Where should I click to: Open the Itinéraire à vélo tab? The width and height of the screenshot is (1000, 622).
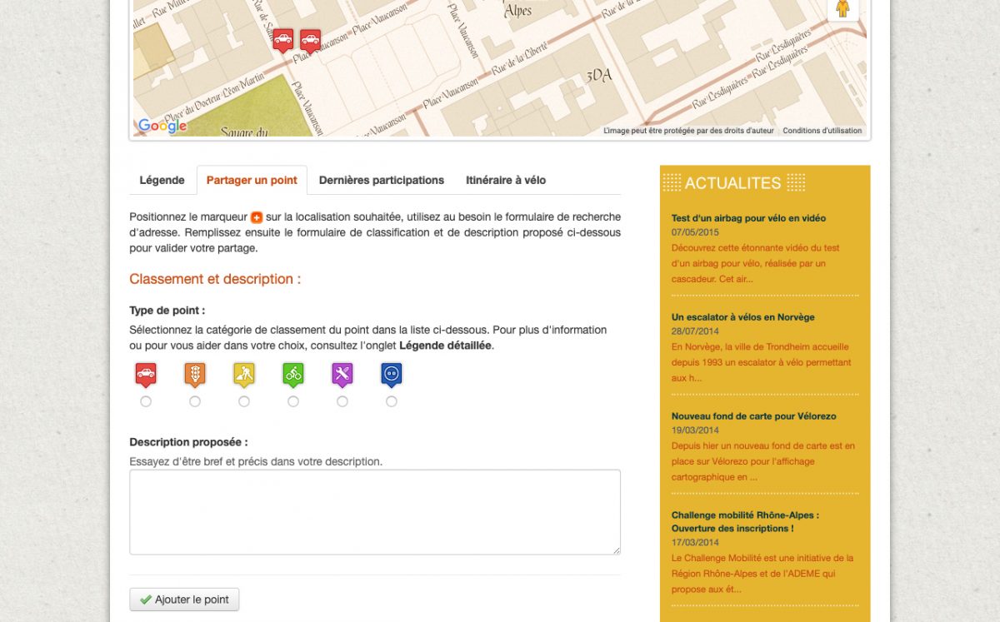tap(506, 180)
